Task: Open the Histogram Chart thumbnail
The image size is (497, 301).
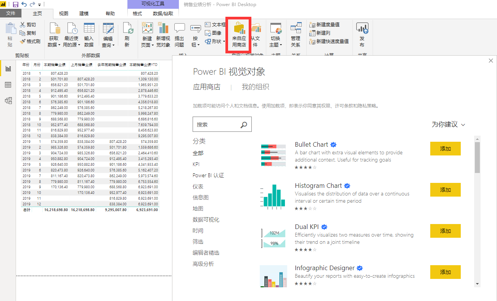Action: [273, 197]
